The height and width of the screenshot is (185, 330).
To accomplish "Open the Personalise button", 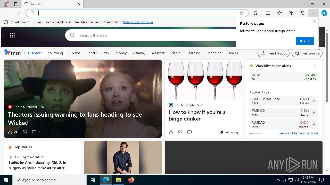I will point(307,53).
